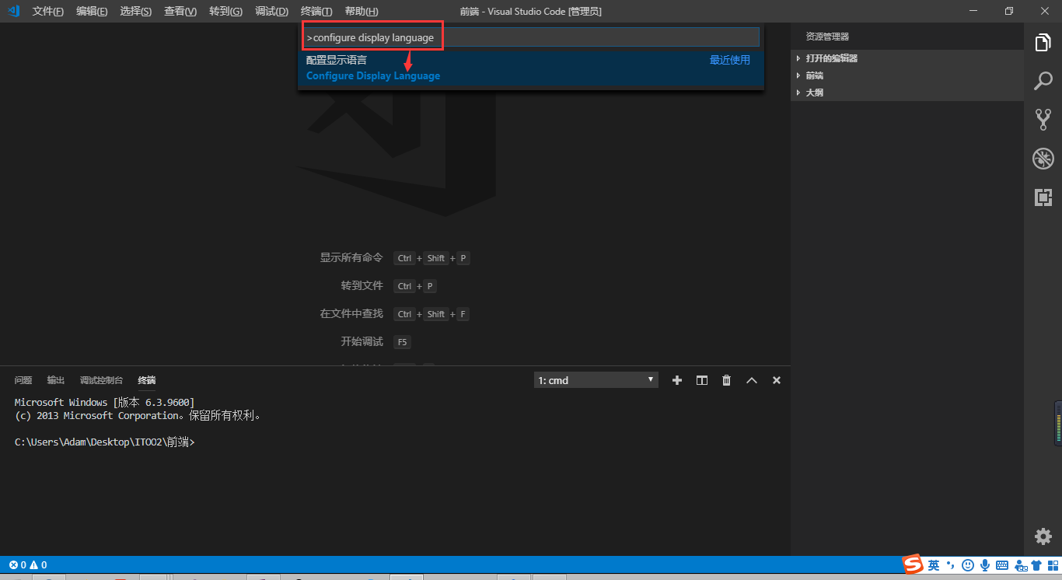The height and width of the screenshot is (580, 1062).
Task: Click the 最近使用 label in results
Action: [x=730, y=60]
